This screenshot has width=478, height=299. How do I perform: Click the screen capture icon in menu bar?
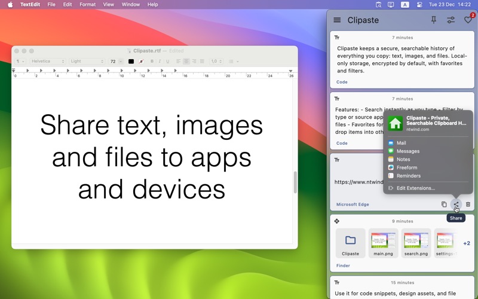point(378,4)
